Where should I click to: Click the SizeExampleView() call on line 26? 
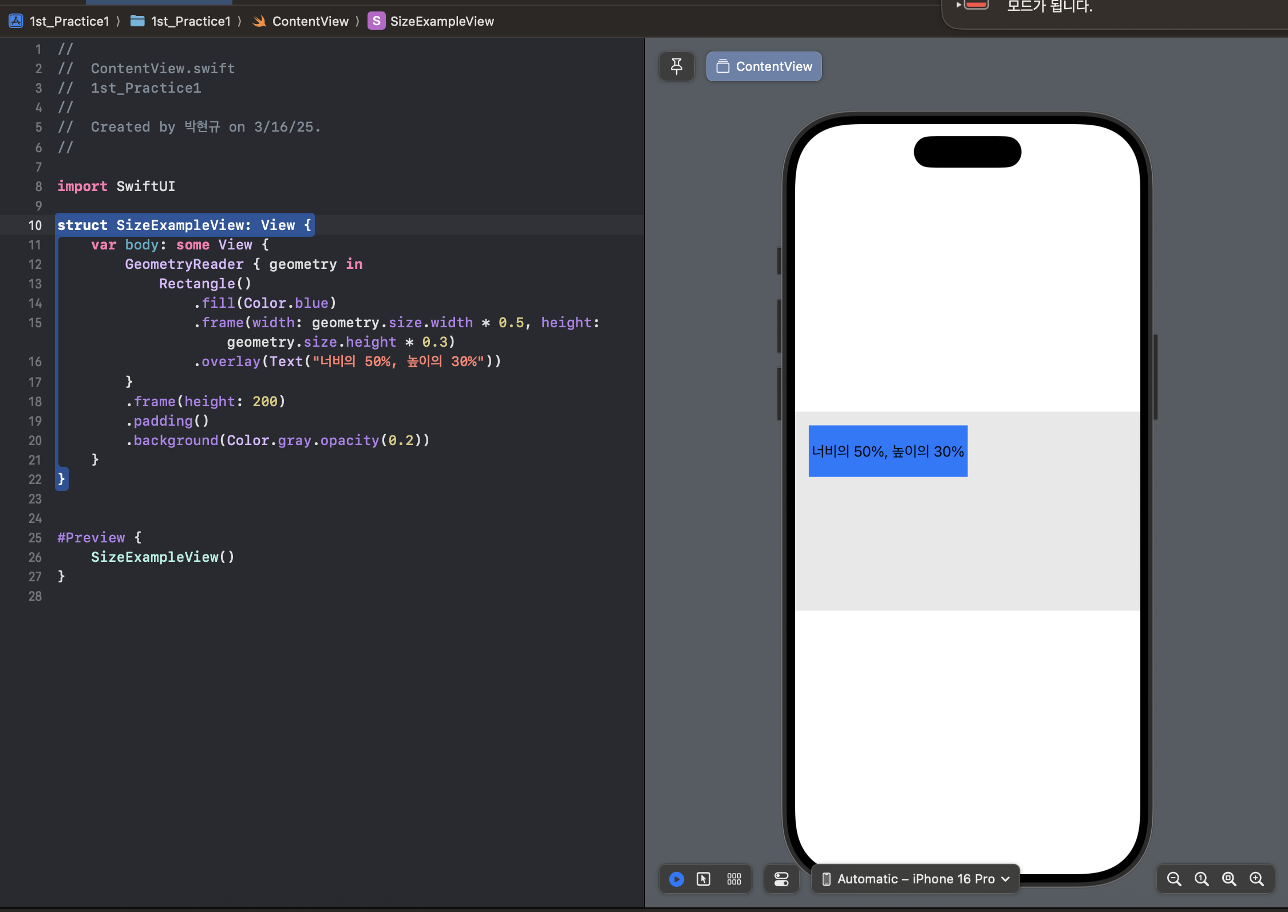click(x=162, y=557)
